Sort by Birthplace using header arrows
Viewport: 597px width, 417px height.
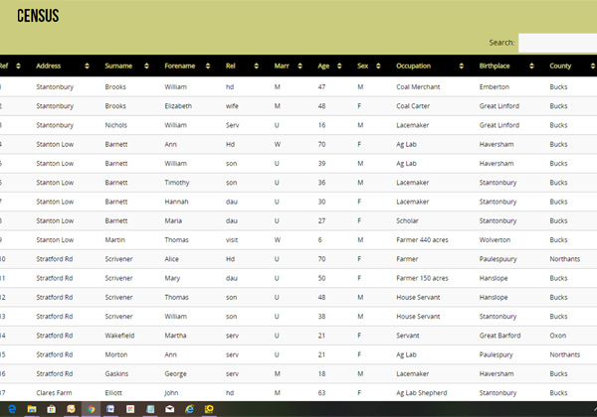click(x=532, y=67)
